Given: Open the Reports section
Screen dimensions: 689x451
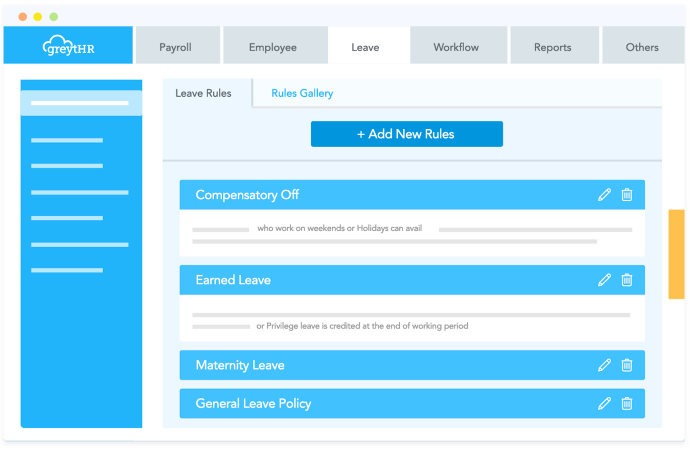Looking at the screenshot, I should (554, 47).
